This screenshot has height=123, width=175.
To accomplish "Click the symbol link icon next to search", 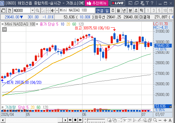I will (43, 11).
